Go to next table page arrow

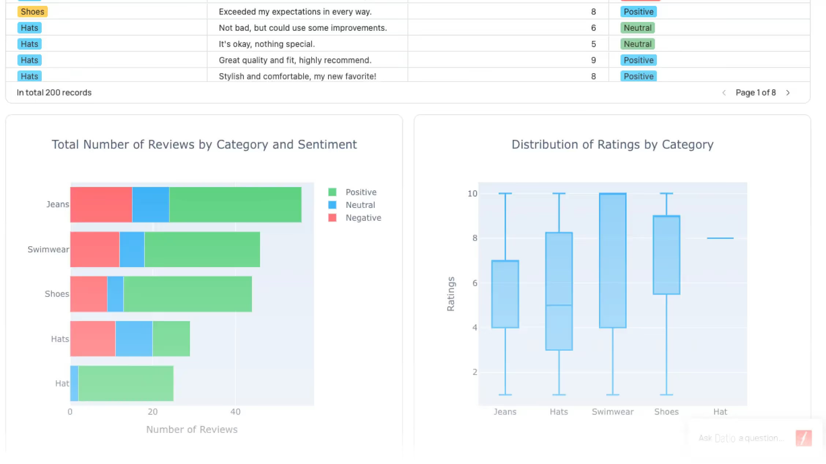pos(788,93)
